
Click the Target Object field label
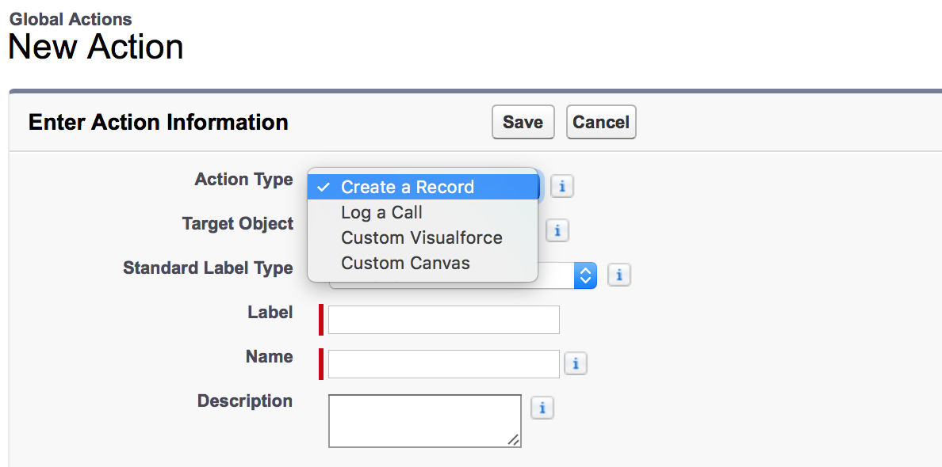coord(237,224)
